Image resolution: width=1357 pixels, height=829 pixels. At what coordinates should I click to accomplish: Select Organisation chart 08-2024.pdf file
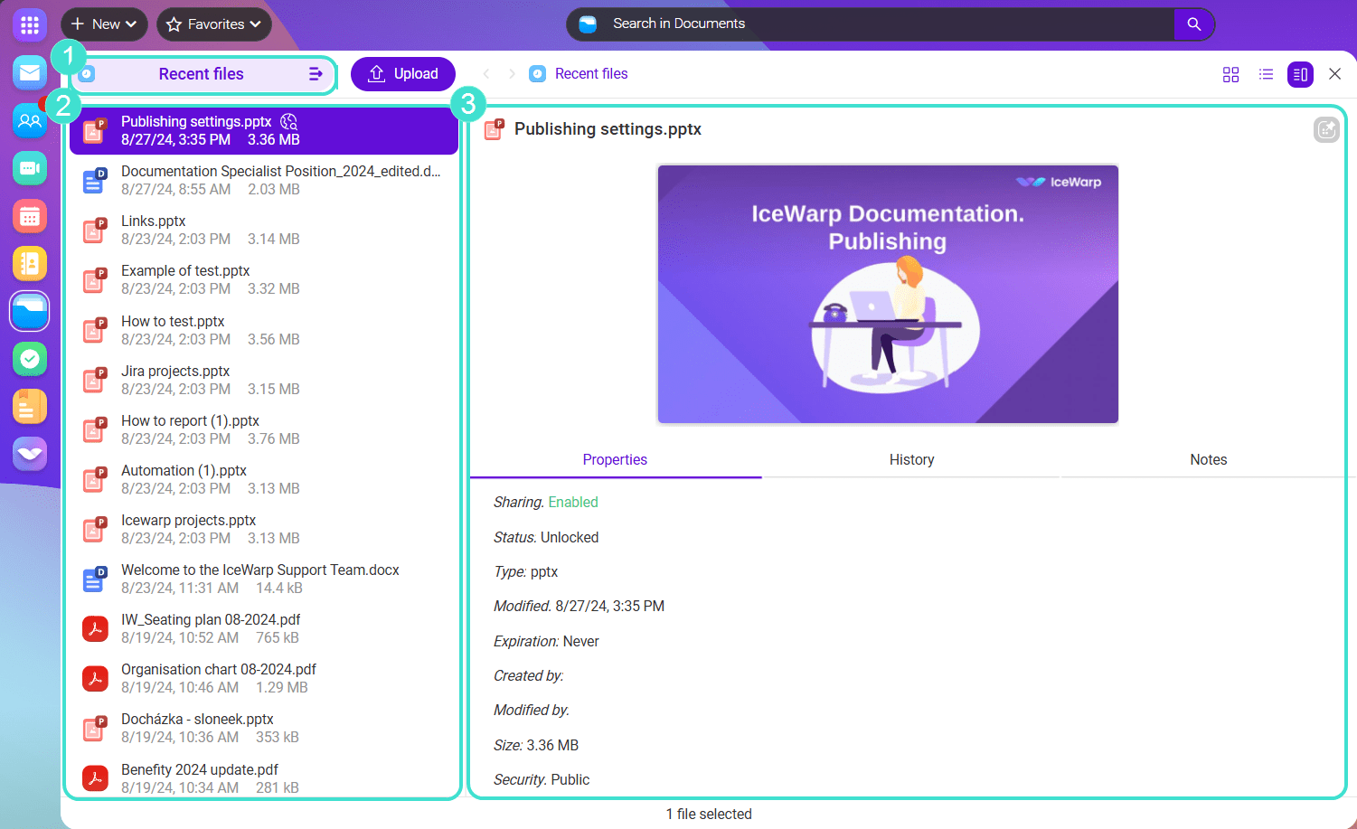click(x=264, y=678)
